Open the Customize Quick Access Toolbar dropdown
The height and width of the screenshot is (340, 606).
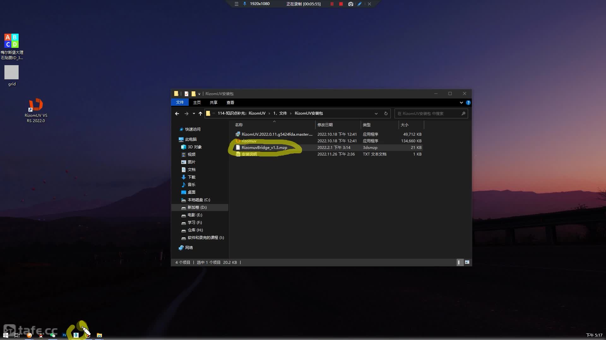[199, 94]
